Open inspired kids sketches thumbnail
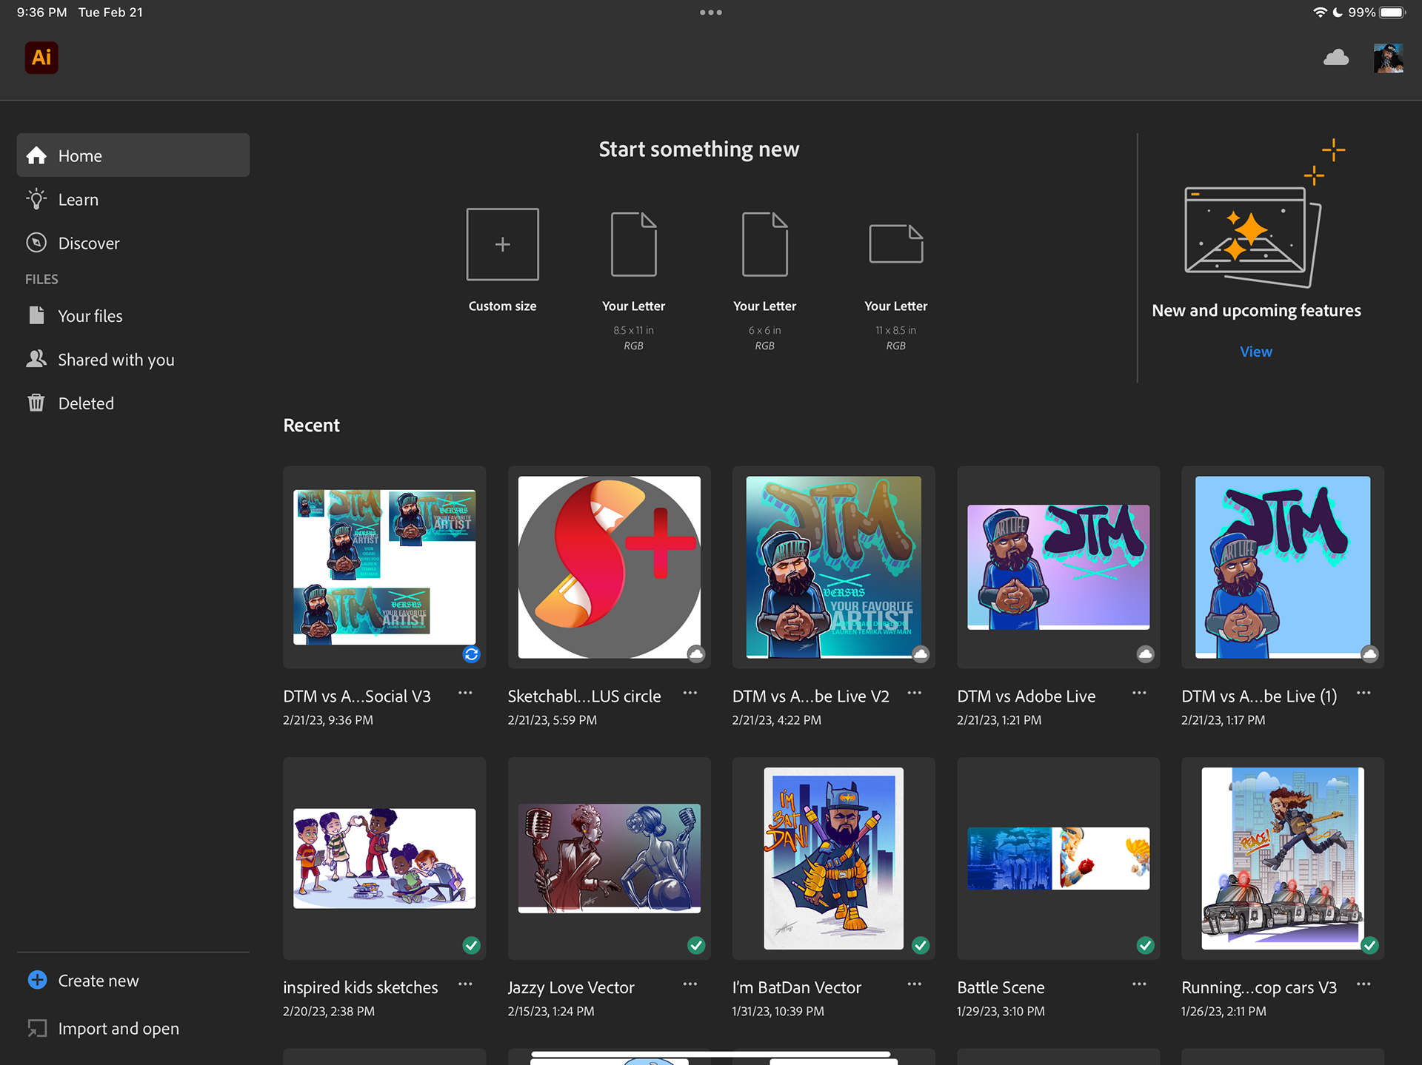 [384, 859]
